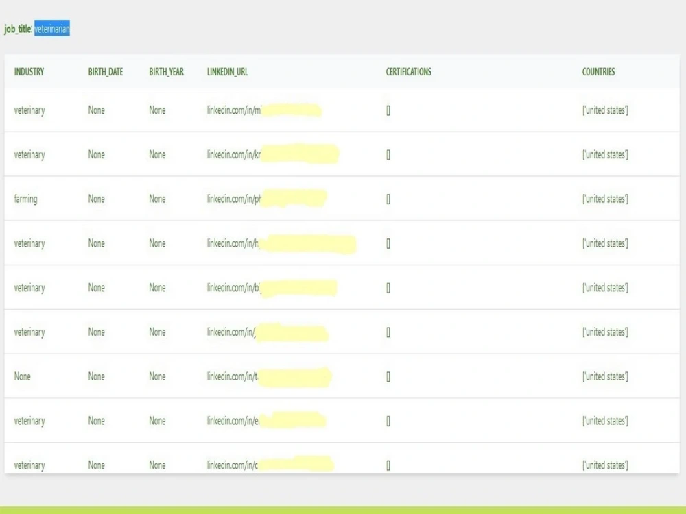Click 'veterinary' in the linkedin.com/in/e row

point(29,421)
